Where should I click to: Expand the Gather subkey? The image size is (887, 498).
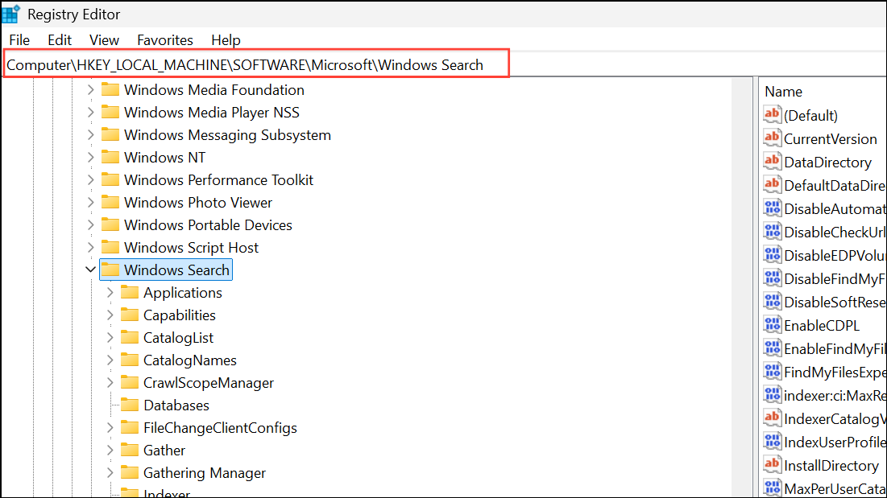point(110,451)
